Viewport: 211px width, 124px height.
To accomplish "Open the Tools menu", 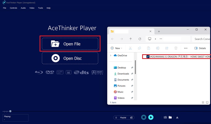I will coord(40,8).
